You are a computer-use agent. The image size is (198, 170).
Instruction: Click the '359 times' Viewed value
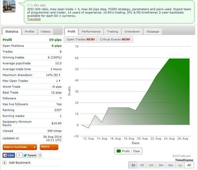click(x=54, y=131)
